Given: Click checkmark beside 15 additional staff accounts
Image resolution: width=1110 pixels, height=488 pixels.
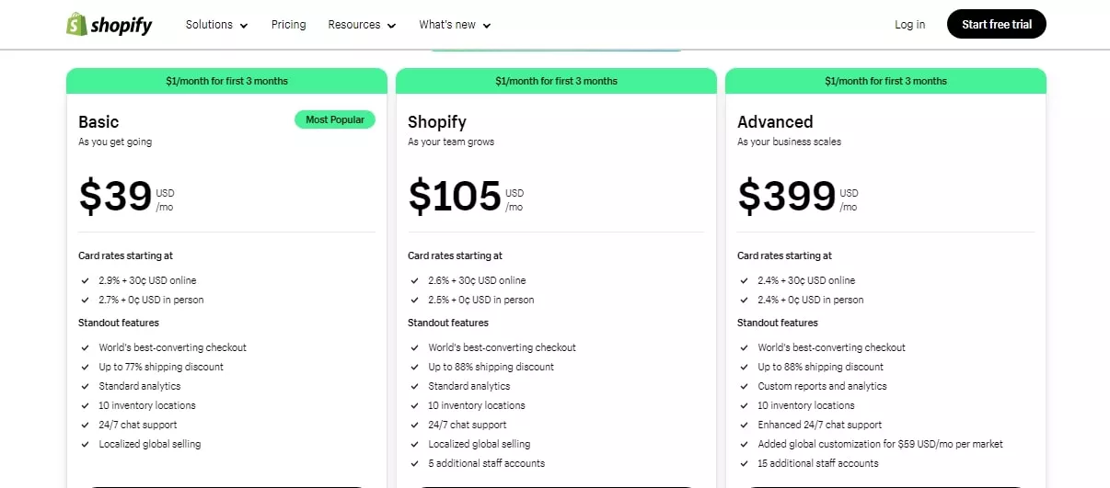Looking at the screenshot, I should [744, 463].
